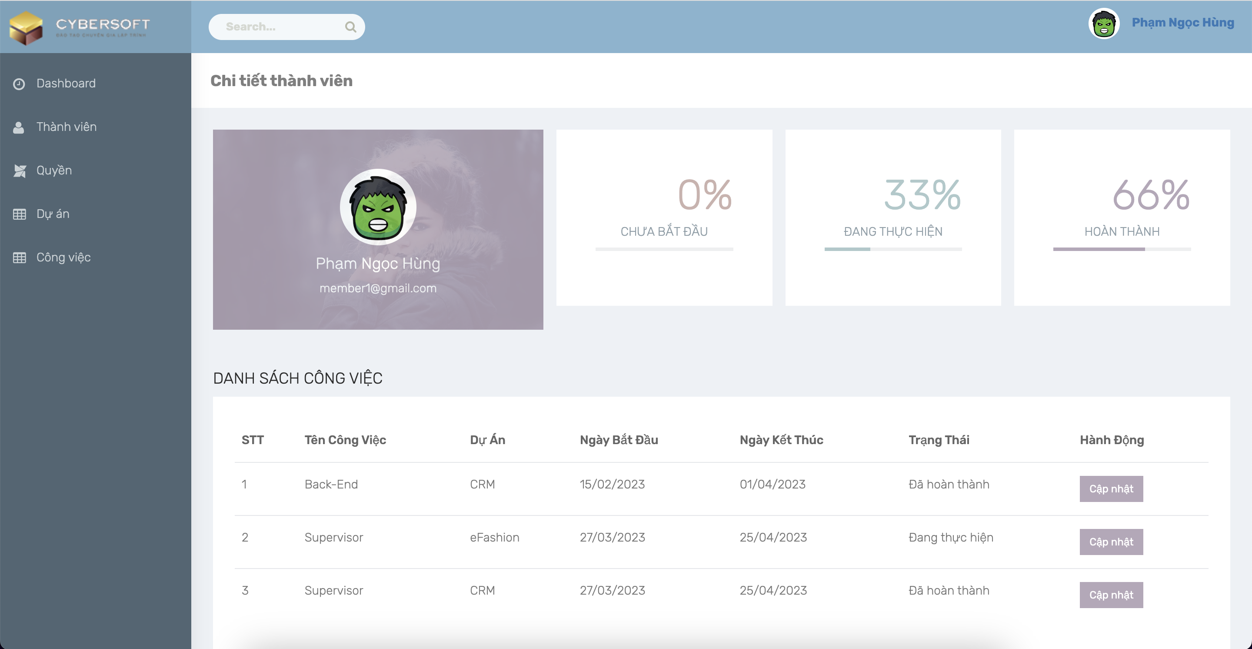Click the Quyền sidebar icon

pos(20,171)
